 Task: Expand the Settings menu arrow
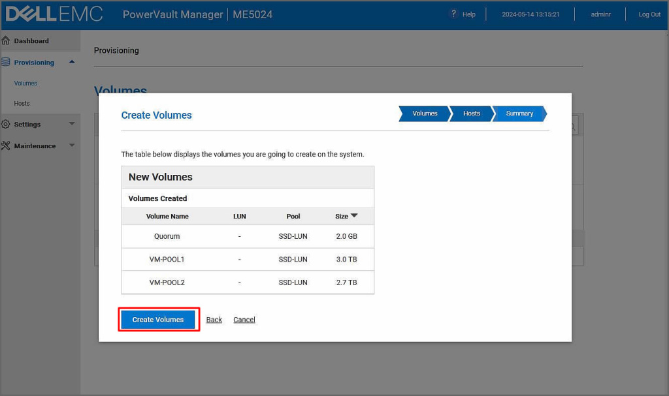[72, 124]
